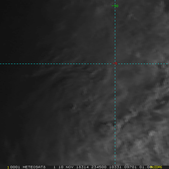Image resolution: width=169 pixels, height=169 pixels.
Task: Click the cyan gridline crossing point
Action: [115, 64]
